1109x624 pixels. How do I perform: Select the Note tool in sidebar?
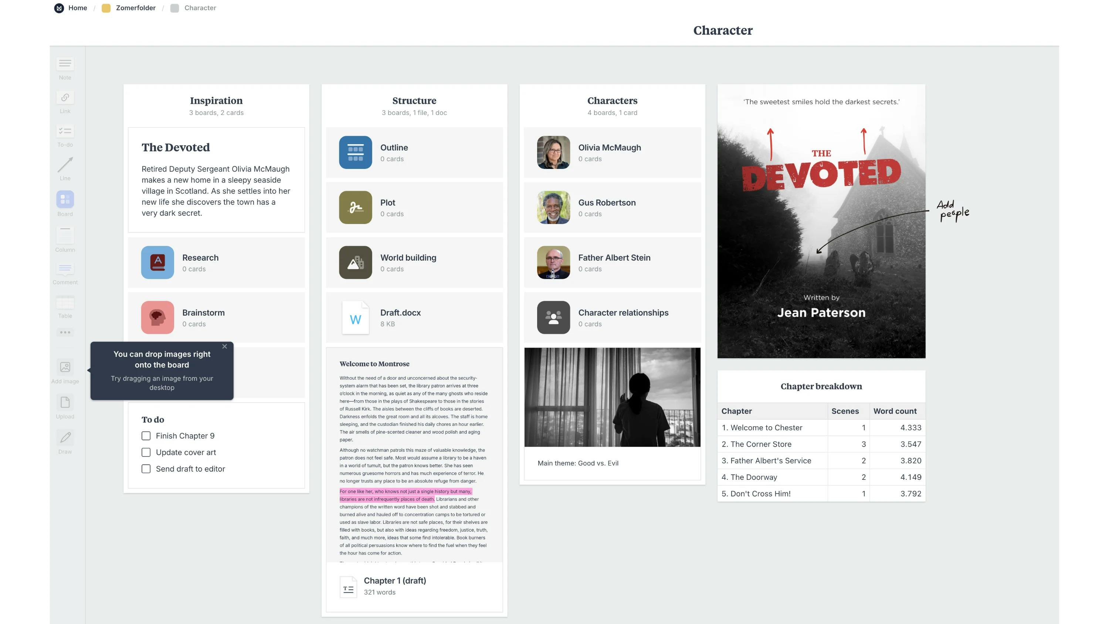(x=65, y=64)
